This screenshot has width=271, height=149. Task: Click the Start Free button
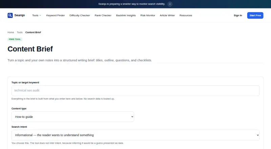(x=255, y=15)
